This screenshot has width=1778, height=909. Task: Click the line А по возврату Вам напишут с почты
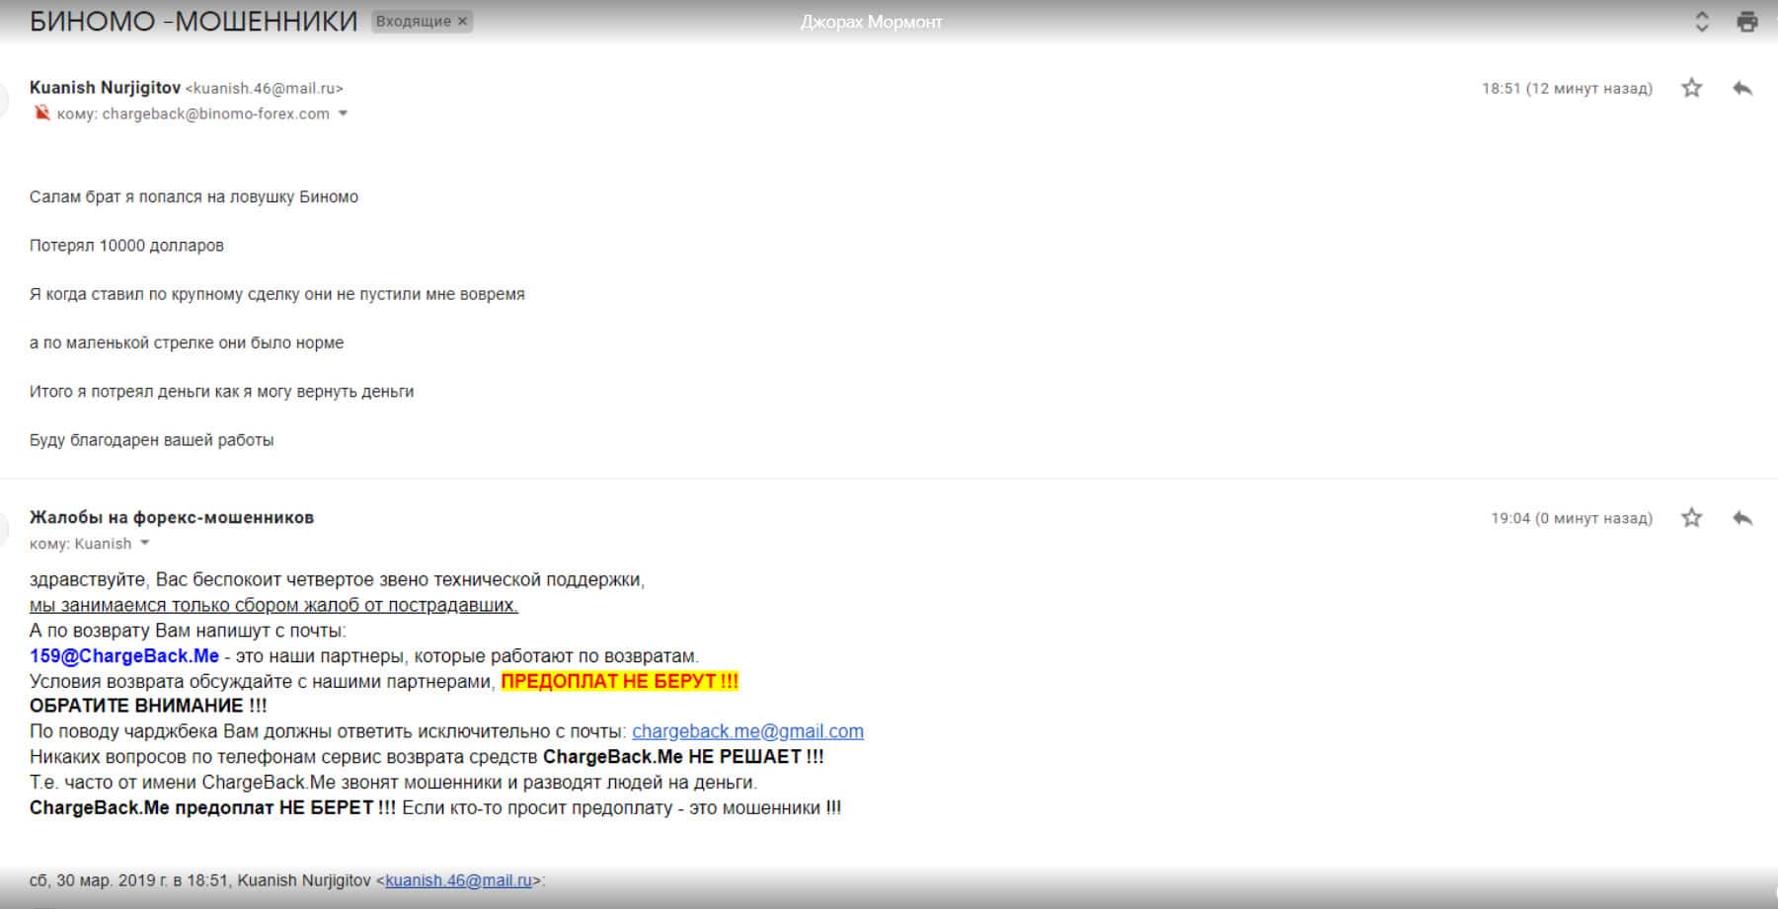click(188, 631)
